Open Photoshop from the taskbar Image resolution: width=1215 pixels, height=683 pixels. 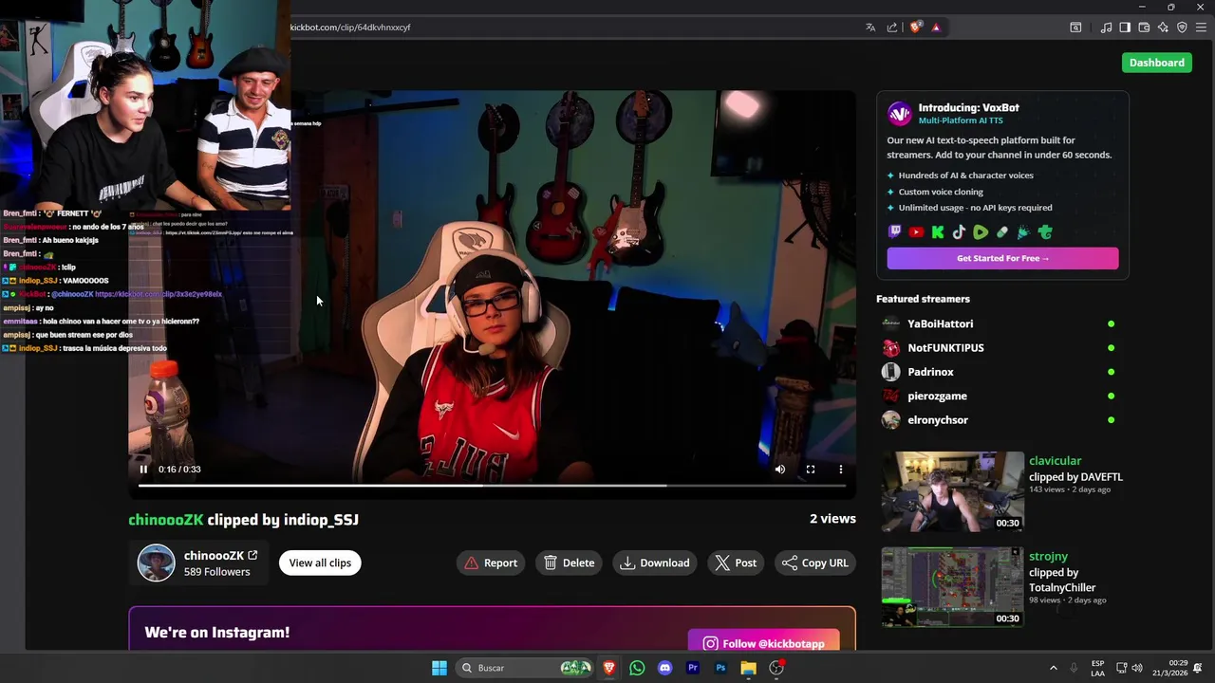pos(720,668)
